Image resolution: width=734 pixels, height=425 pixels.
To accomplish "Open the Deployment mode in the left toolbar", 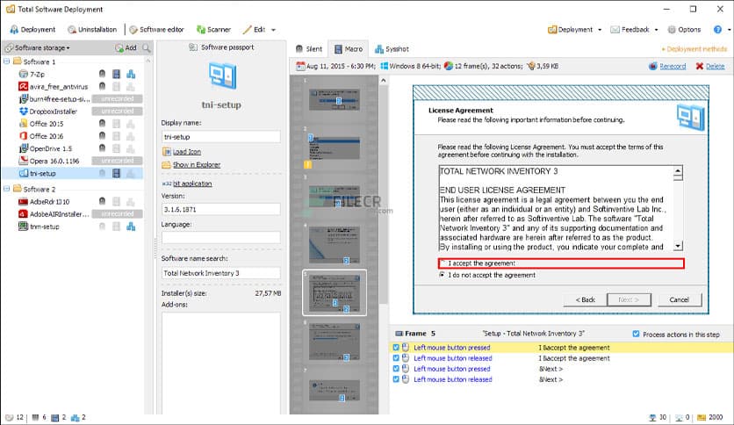I will (x=32, y=30).
